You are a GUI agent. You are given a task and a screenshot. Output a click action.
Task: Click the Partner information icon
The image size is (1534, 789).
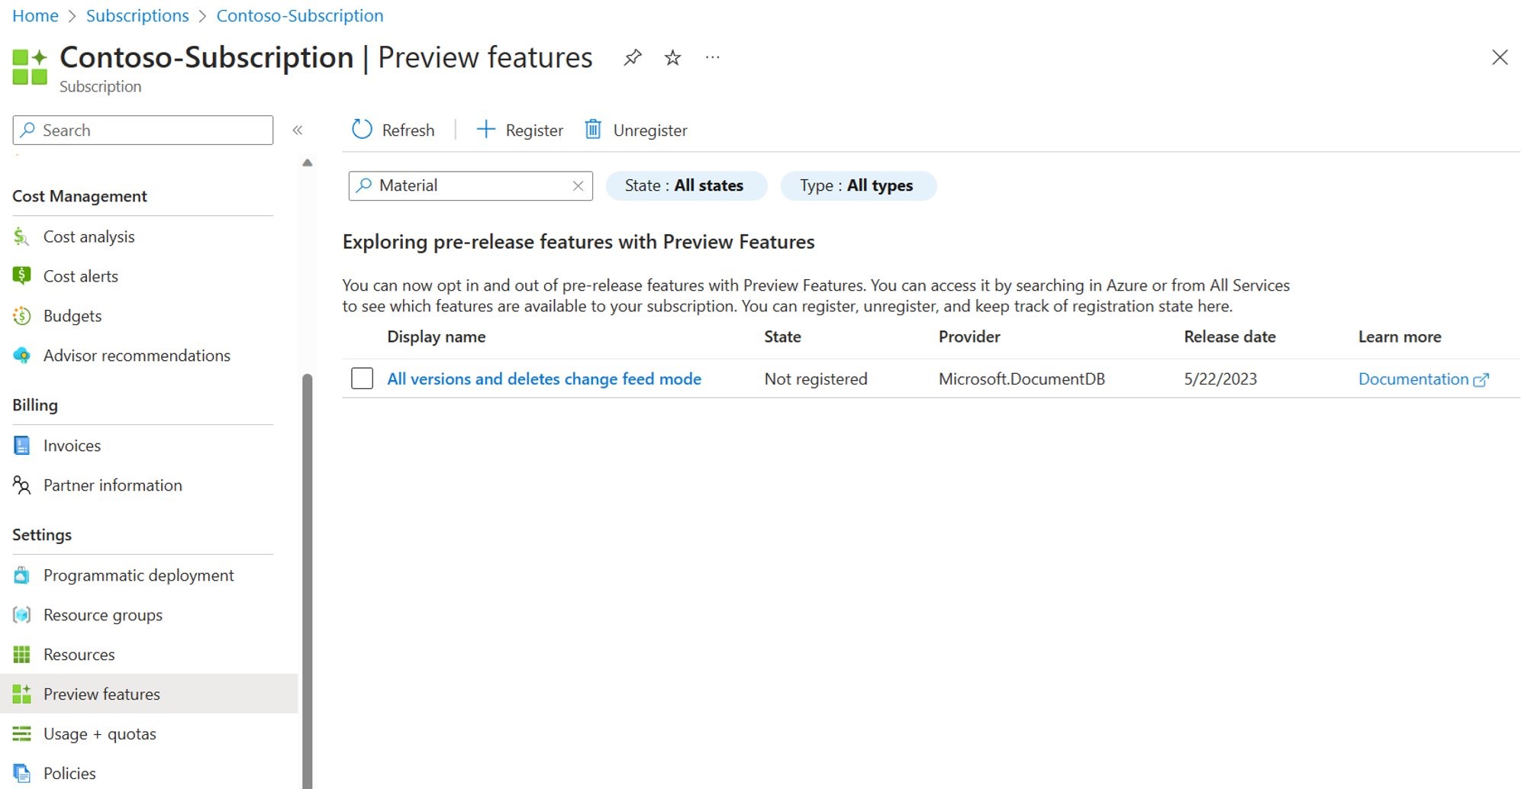21,485
